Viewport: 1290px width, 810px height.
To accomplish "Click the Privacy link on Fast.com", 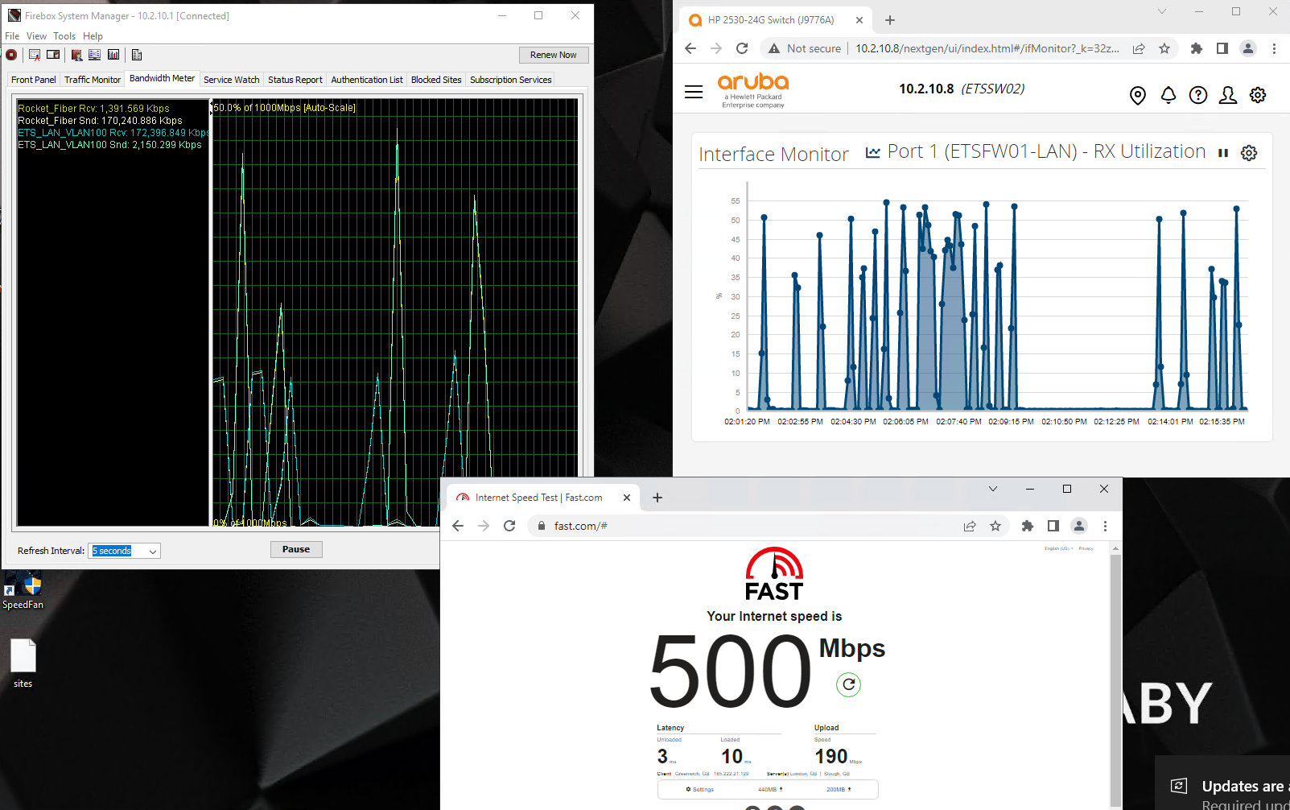I will 1086,548.
